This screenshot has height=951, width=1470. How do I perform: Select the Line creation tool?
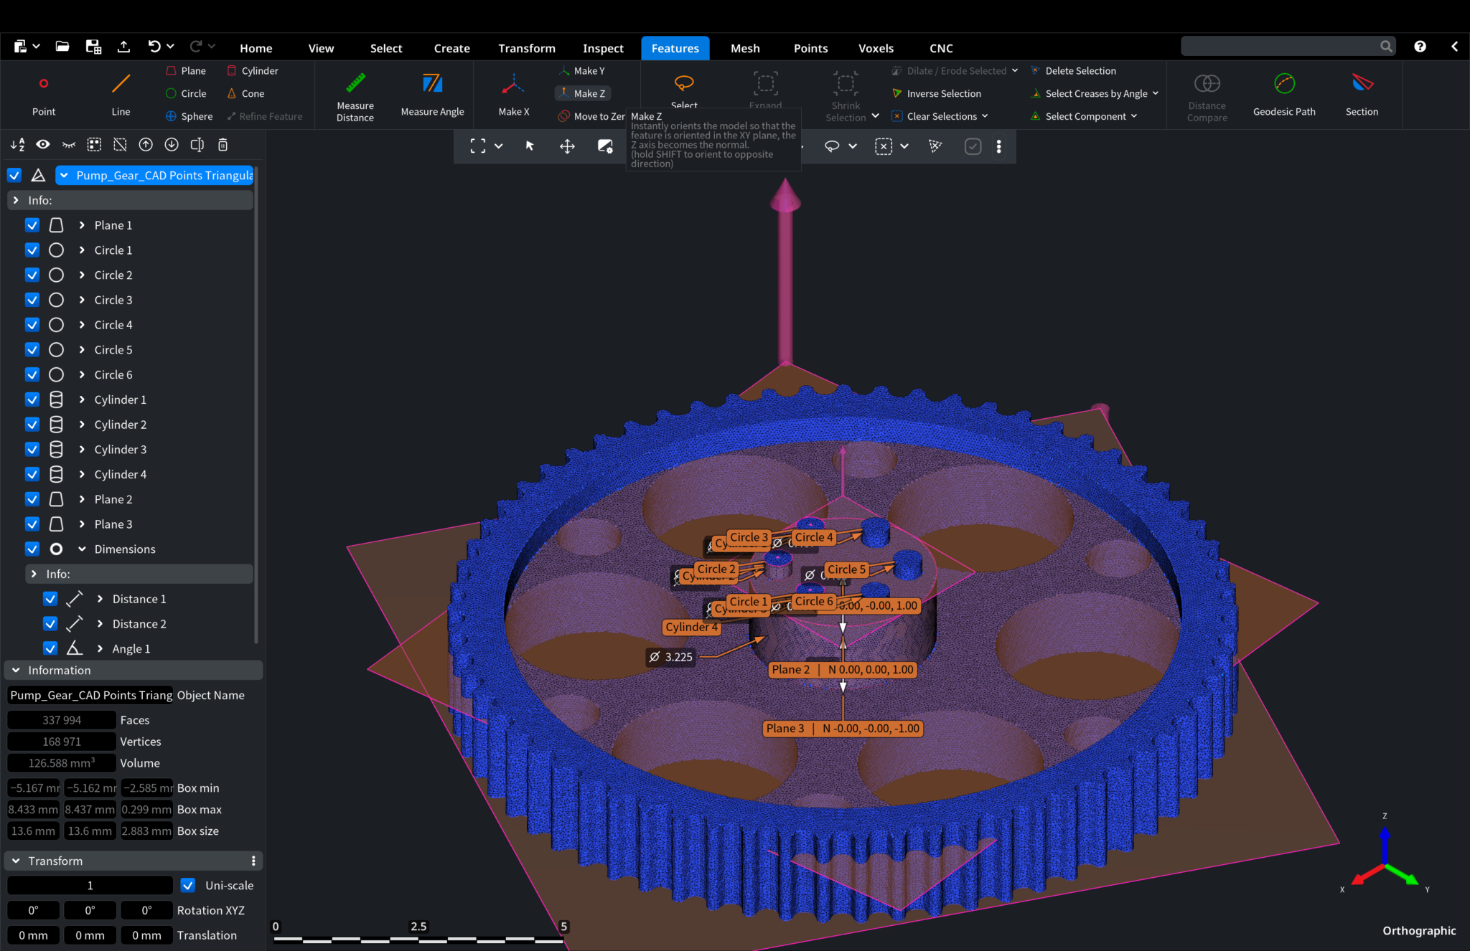[120, 93]
